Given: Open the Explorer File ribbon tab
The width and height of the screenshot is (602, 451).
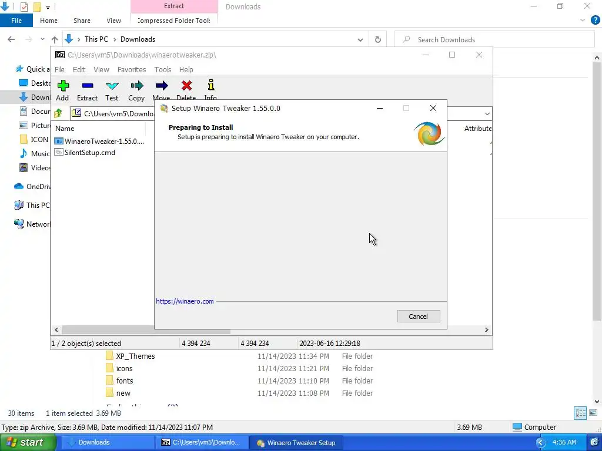Looking at the screenshot, I should tap(16, 21).
